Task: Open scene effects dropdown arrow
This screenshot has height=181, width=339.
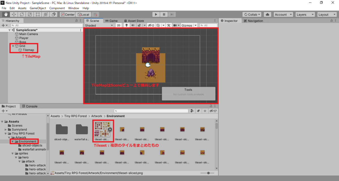Action: pyautogui.click(x=144, y=25)
